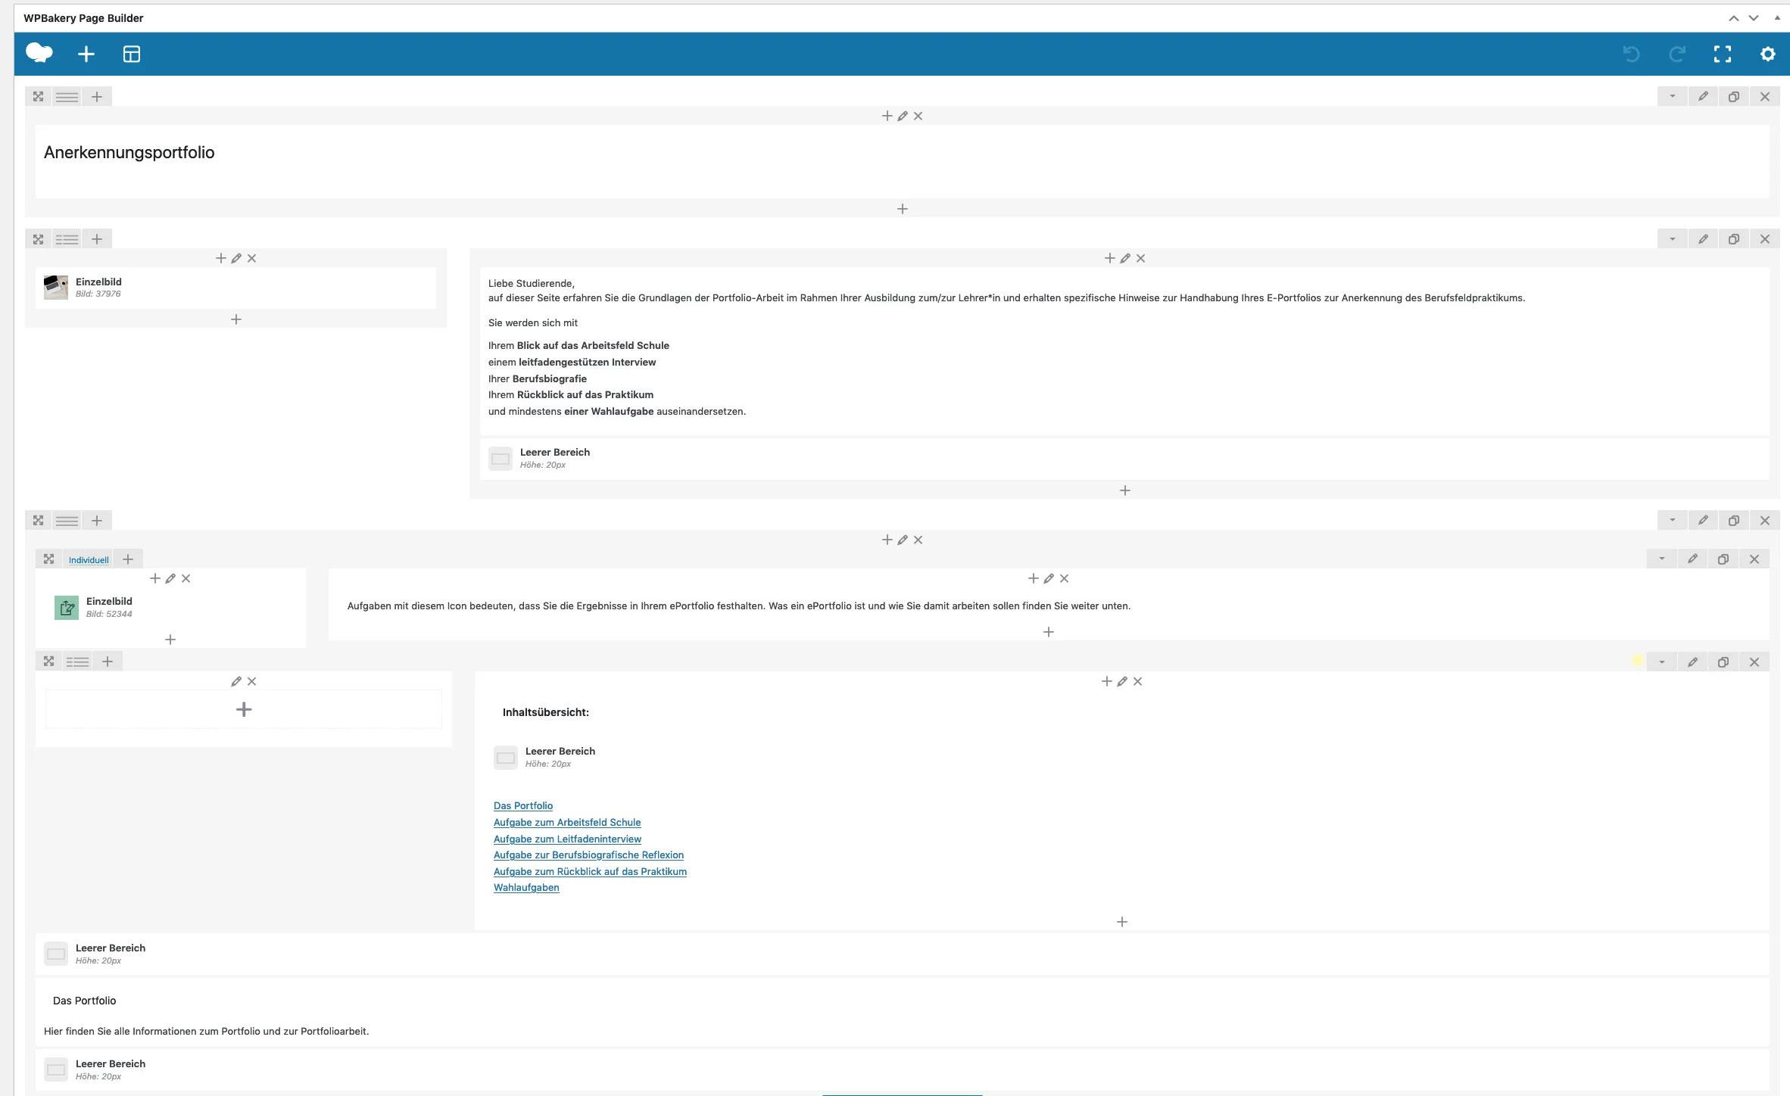Open Aufgabe zum Rückblick auf das Praktikum
Screen dimensions: 1790x1096
tap(590, 872)
